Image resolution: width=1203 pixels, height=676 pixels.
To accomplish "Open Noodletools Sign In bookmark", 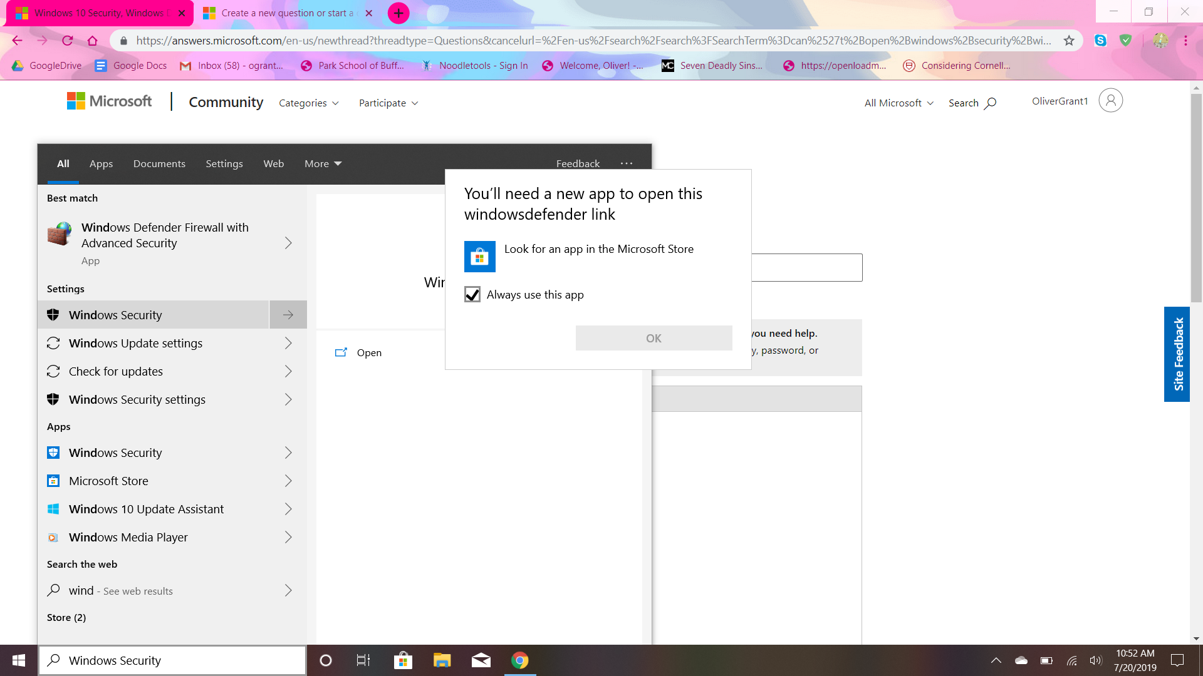I will click(475, 66).
